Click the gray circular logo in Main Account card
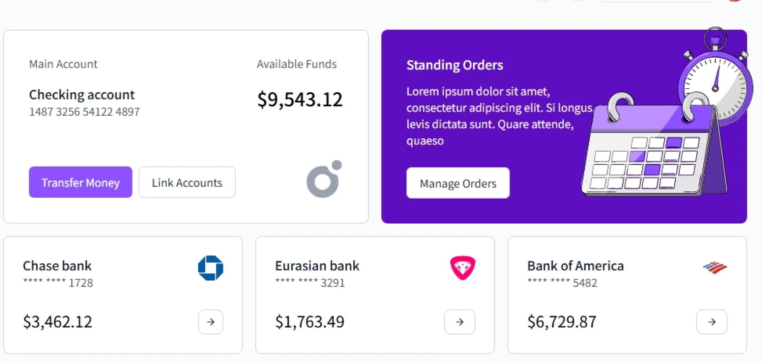 [x=324, y=179]
